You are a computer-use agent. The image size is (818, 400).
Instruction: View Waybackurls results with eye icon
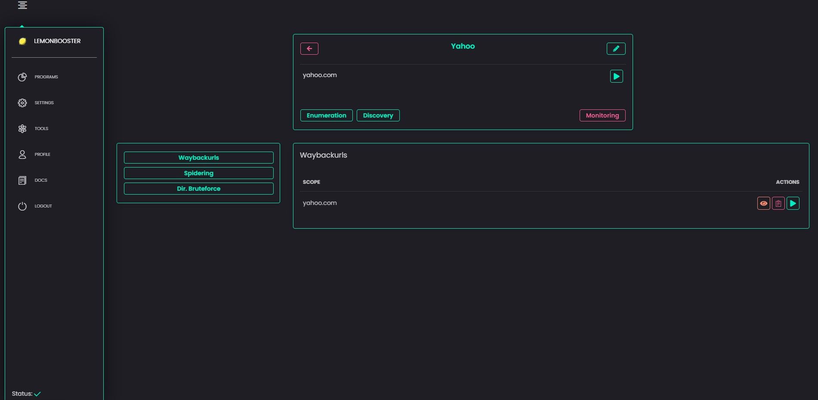coord(764,203)
